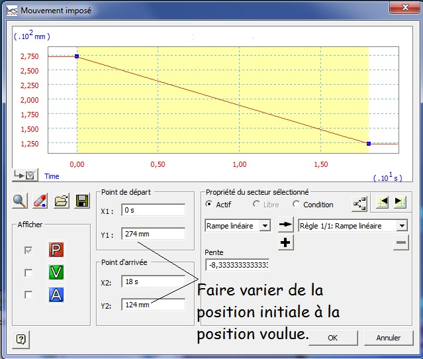Select the Condition radio button
Image resolution: width=423 pixels, height=359 pixels.
pos(296,204)
